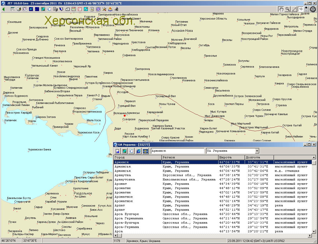The image size is (318, 244).
Task: Increase map point size with the large dot button
Action: pyautogui.click(x=306, y=8)
